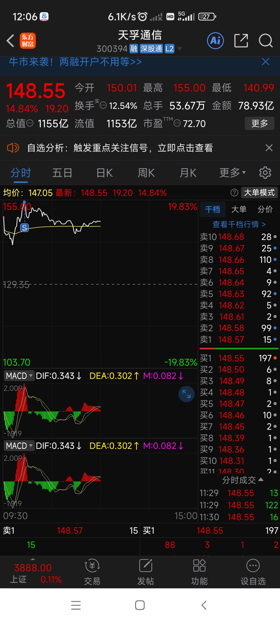Open 交易 trade icon

click(92, 572)
